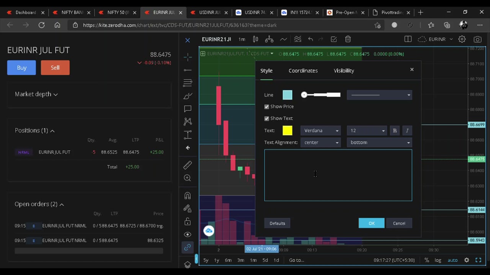Collapse the Positions (1) section
This screenshot has width=490, height=275.
[x=35, y=131]
